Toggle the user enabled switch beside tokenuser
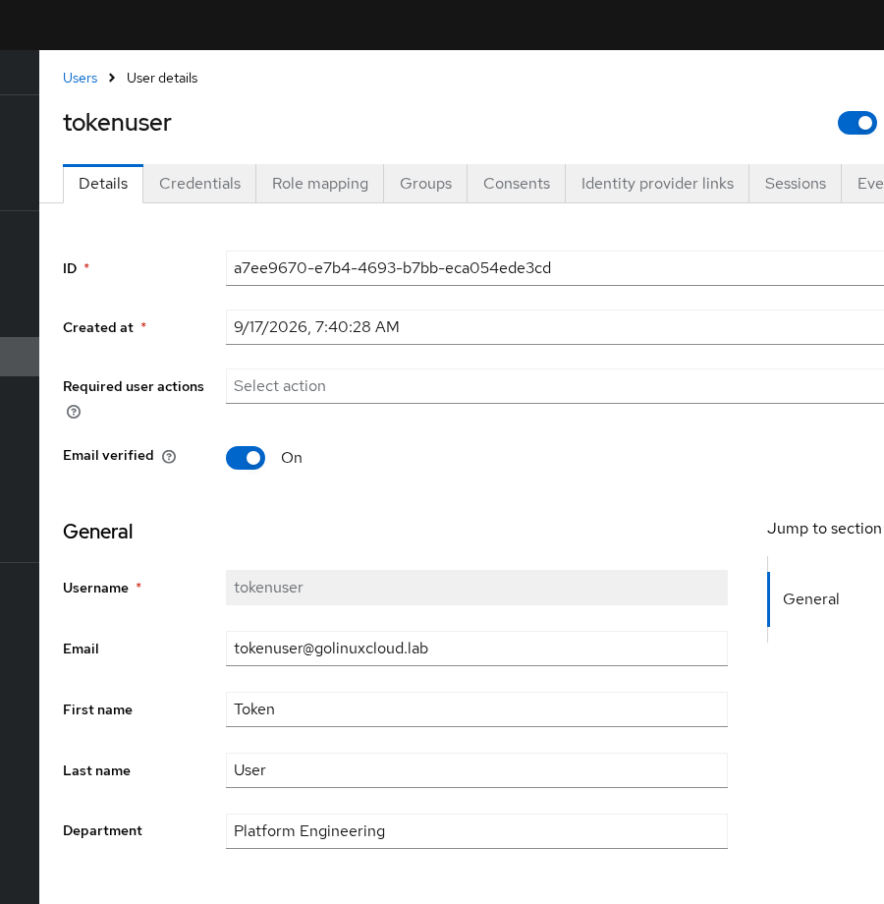The width and height of the screenshot is (884, 904). (857, 123)
